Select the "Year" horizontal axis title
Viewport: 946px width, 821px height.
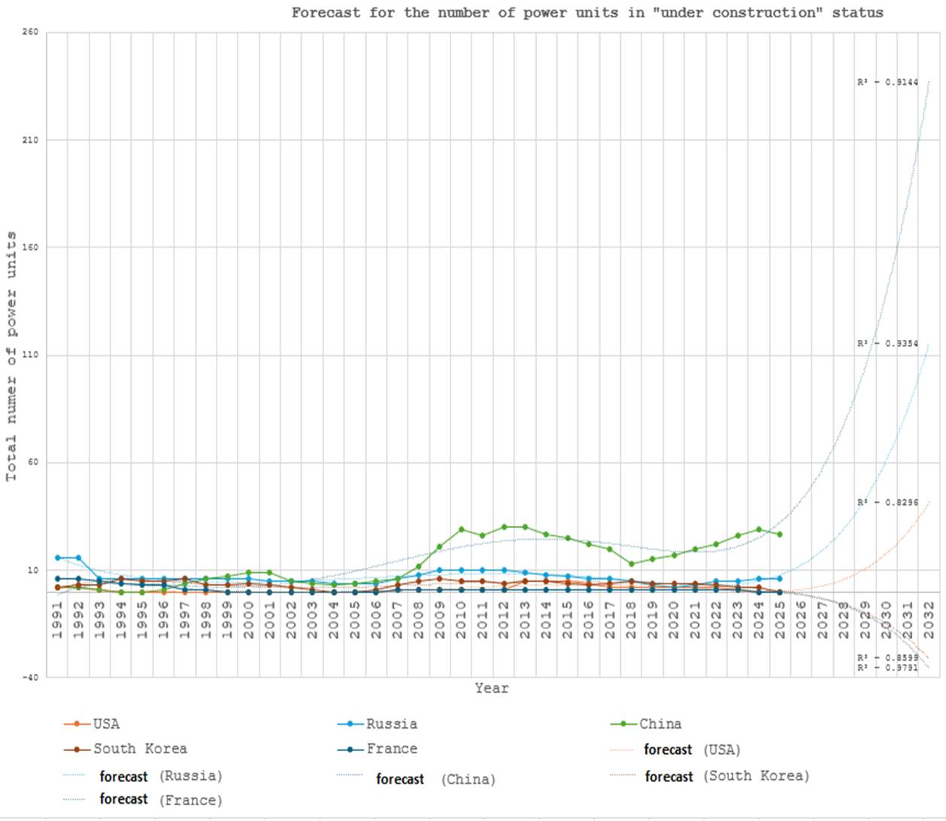(x=491, y=688)
